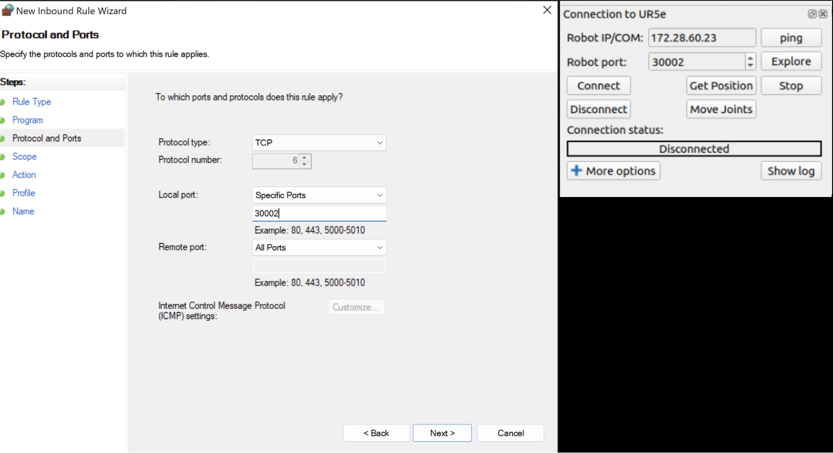Close the Connection to UR5e panel

pos(823,14)
